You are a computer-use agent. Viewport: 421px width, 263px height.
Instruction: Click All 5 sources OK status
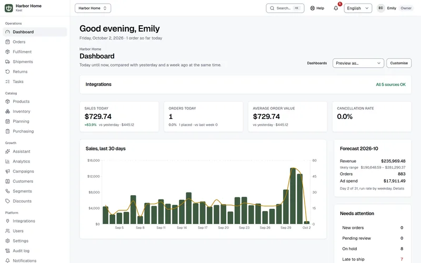[390, 85]
